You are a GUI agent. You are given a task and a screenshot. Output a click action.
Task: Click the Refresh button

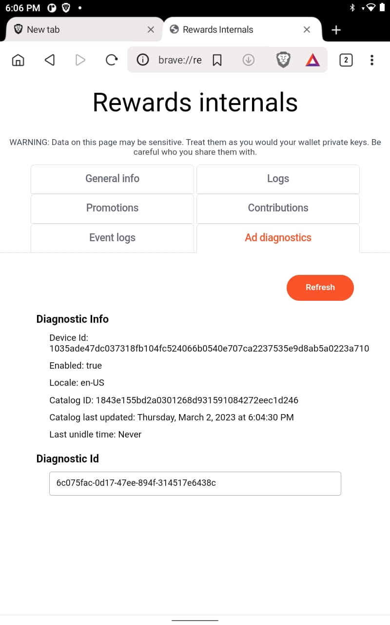(x=320, y=288)
